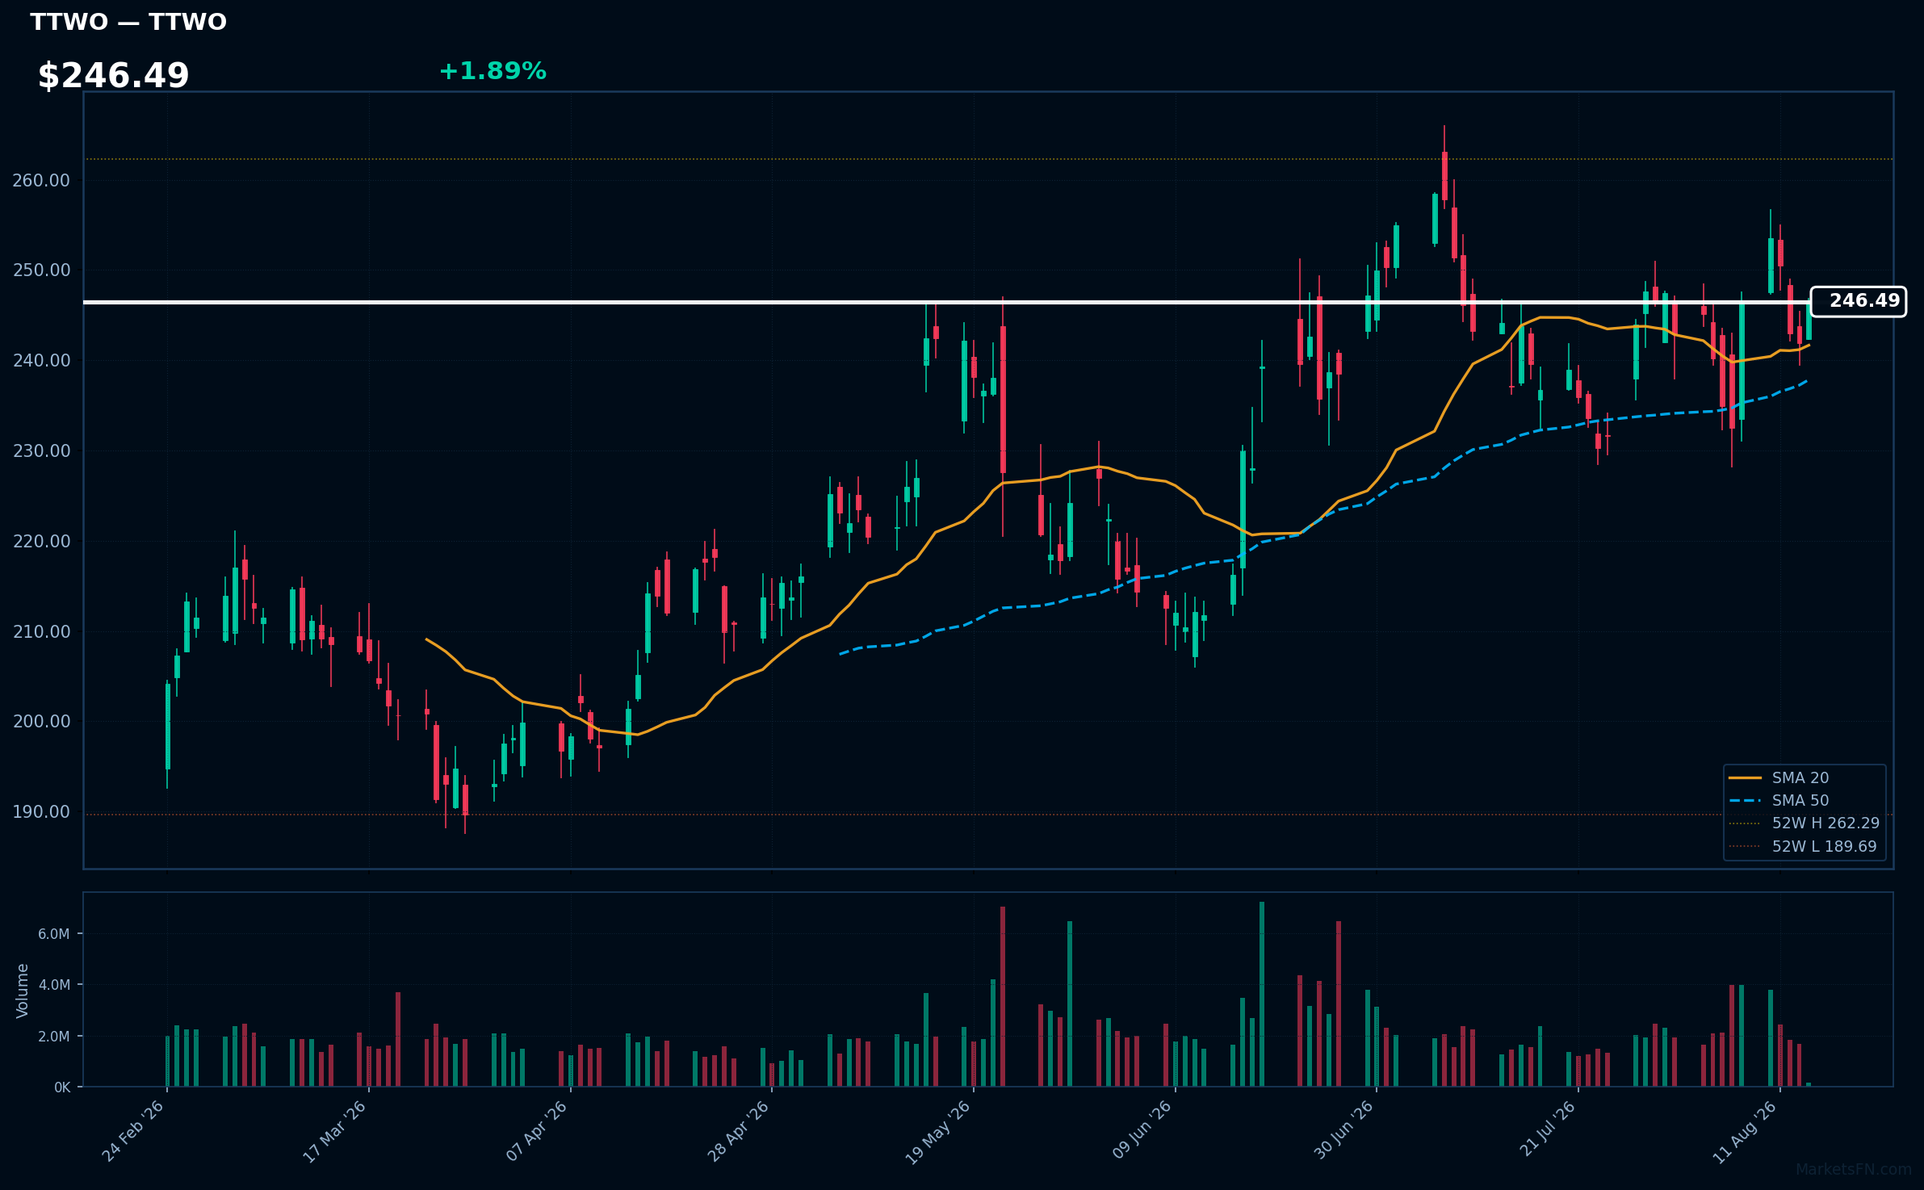Click the 6.0M volume axis label

pyautogui.click(x=54, y=934)
